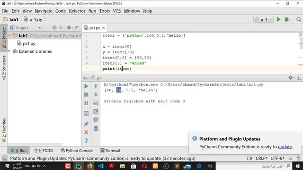303x170 pixels.
Task: Start debugging with the bug icon
Action: pyautogui.click(x=286, y=19)
